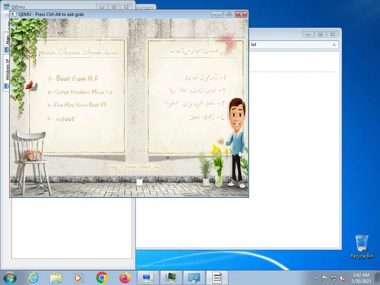Open the Windows Start menu orb
This screenshot has width=380, height=285.
point(10,278)
